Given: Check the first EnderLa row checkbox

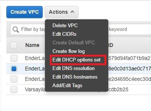Looking at the screenshot, I should point(14,58).
